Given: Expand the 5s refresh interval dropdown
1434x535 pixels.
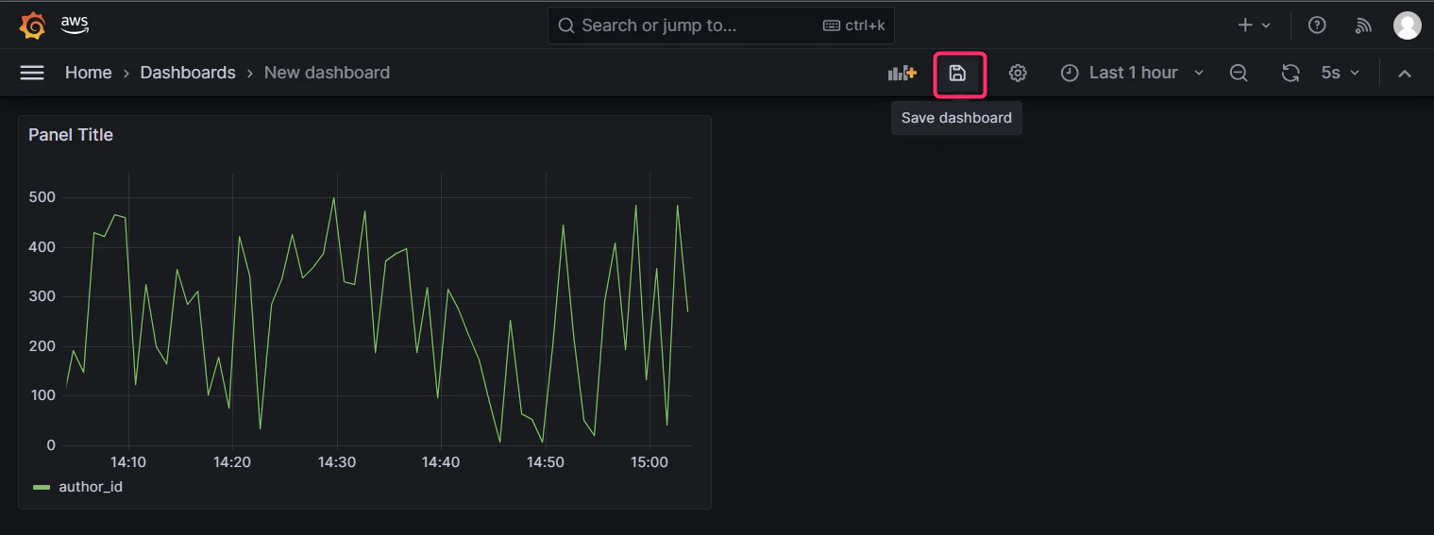Looking at the screenshot, I should [1340, 73].
